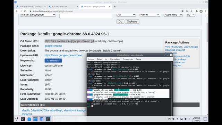Open the Chromium three-dot menu
This screenshot has height=125, width=222.
pyautogui.click(x=205, y=11)
